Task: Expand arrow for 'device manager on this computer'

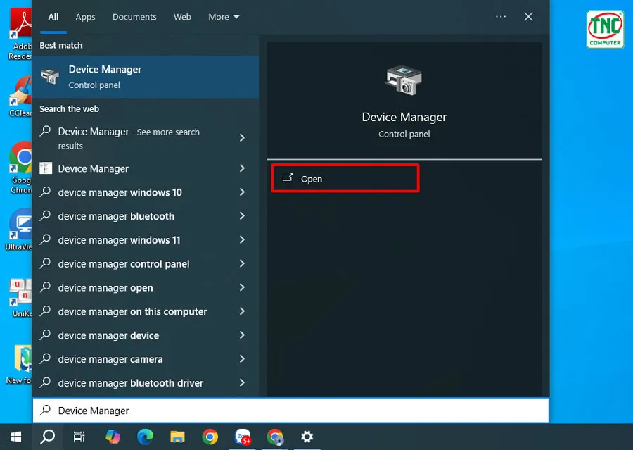Action: 242,311
